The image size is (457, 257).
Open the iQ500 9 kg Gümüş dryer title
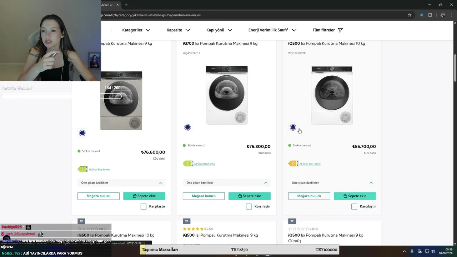tap(326, 238)
